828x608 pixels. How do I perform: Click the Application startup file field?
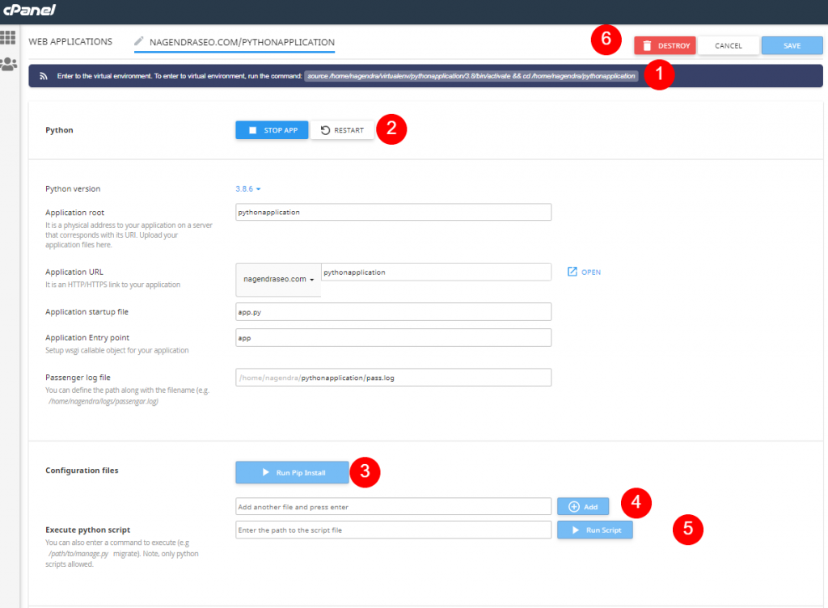(x=394, y=312)
